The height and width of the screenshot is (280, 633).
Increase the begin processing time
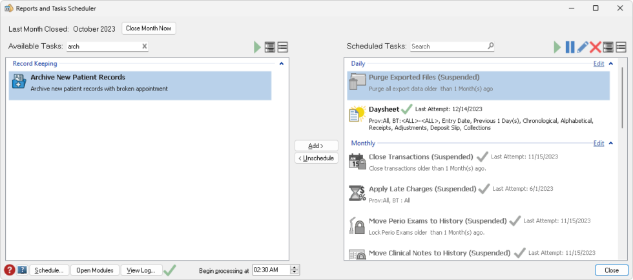(295, 267)
